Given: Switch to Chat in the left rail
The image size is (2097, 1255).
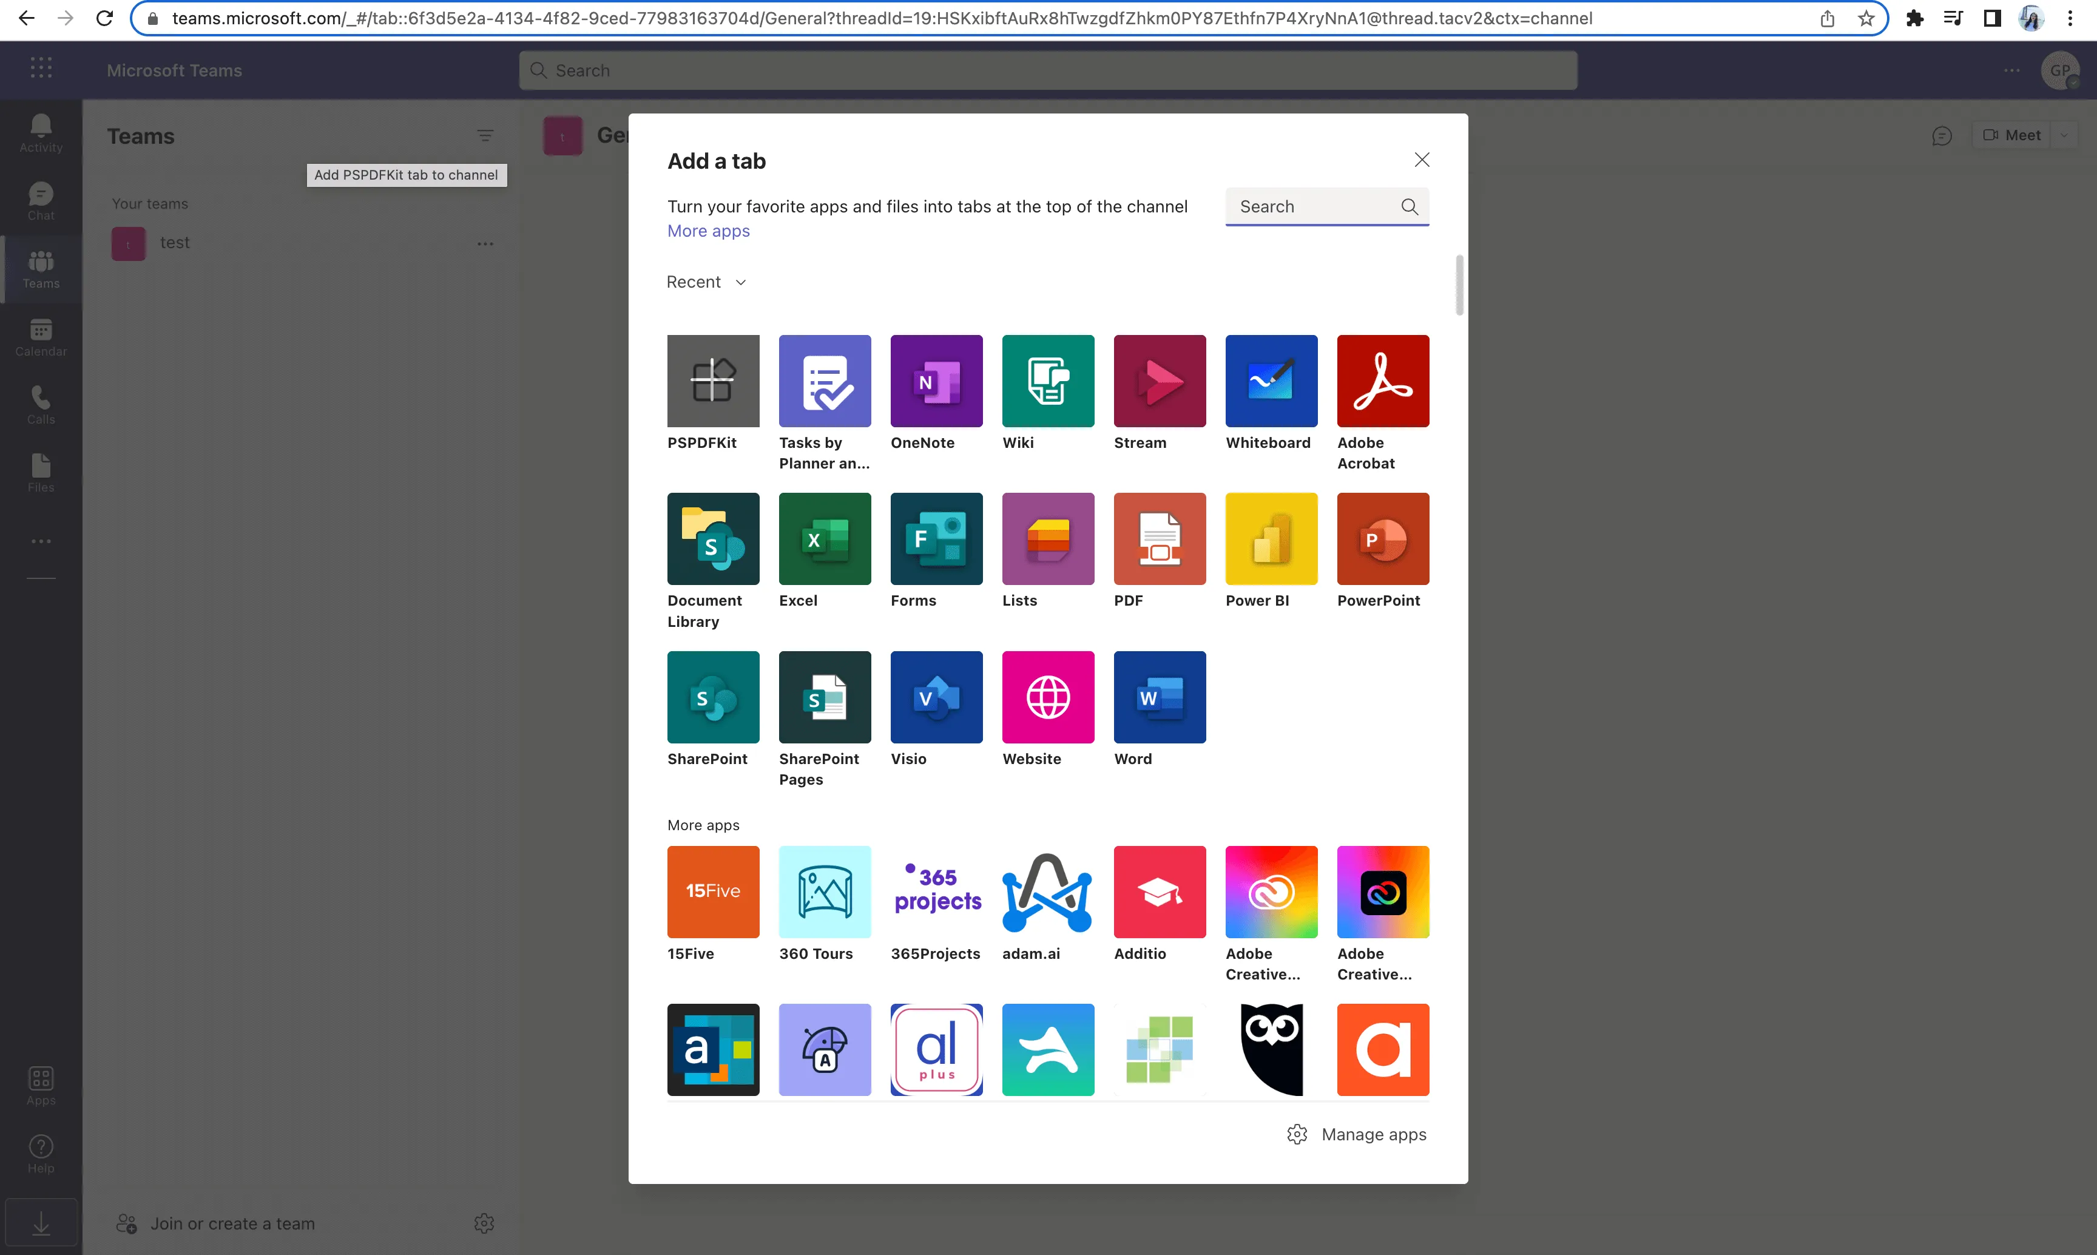Looking at the screenshot, I should pos(41,201).
